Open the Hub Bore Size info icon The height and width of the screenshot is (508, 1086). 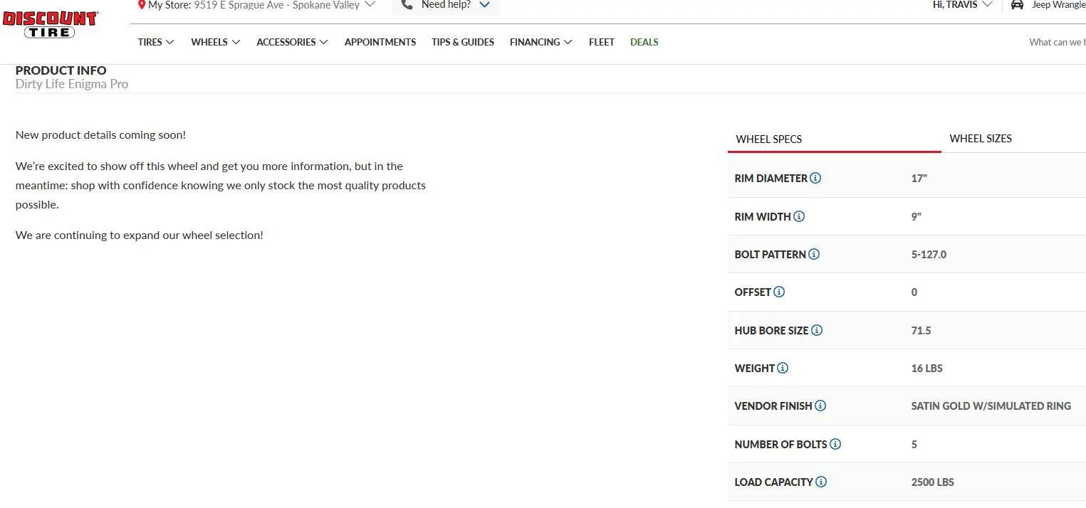pos(817,330)
